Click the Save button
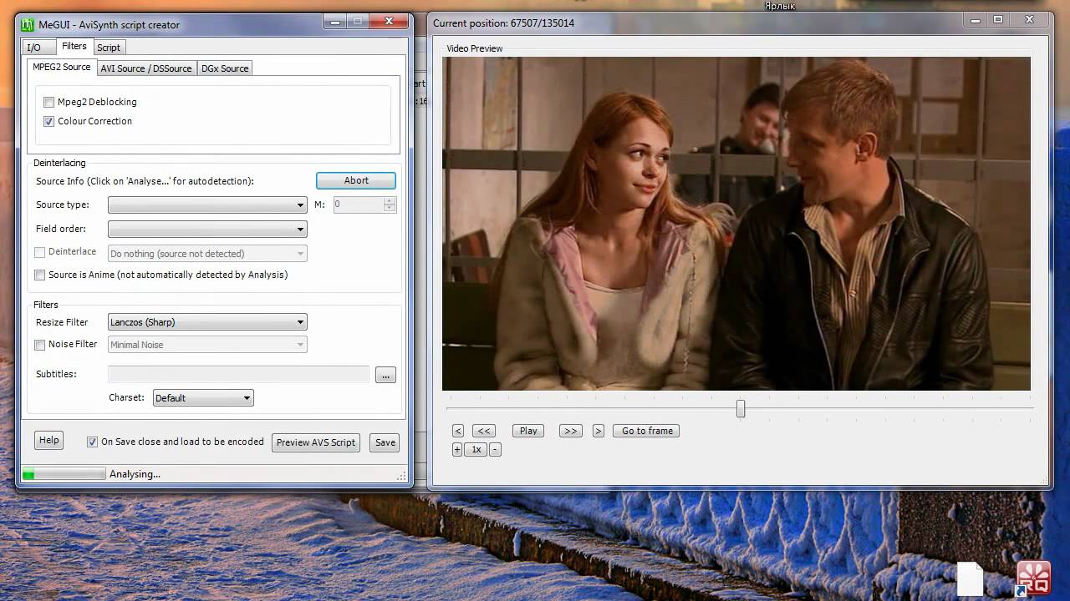1070x601 pixels. point(385,442)
